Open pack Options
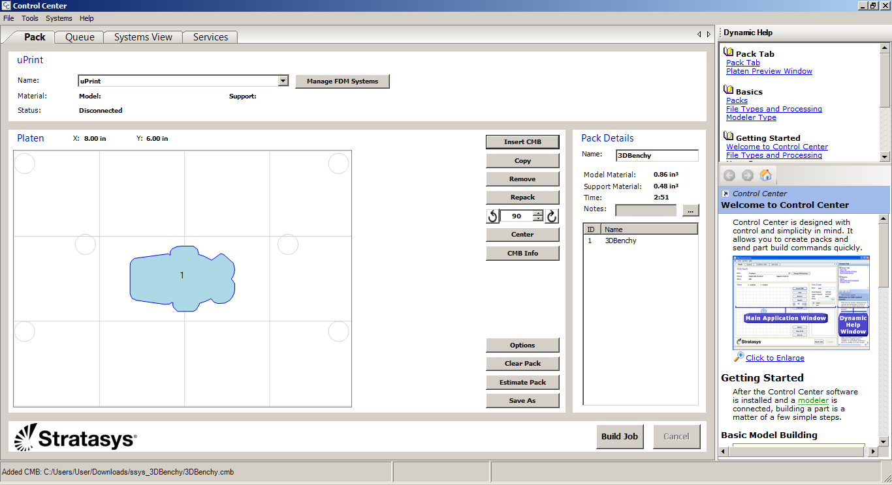The width and height of the screenshot is (892, 485). tap(522, 345)
